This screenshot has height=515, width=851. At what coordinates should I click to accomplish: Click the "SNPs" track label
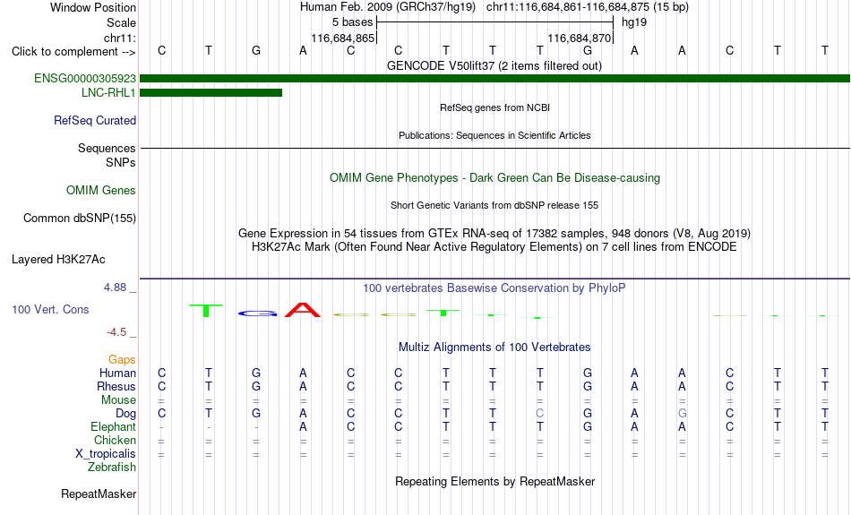click(x=121, y=162)
